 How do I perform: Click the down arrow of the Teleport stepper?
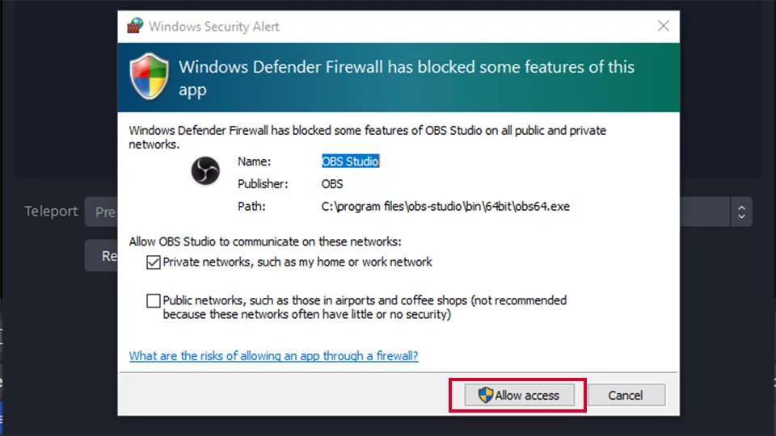[741, 216]
